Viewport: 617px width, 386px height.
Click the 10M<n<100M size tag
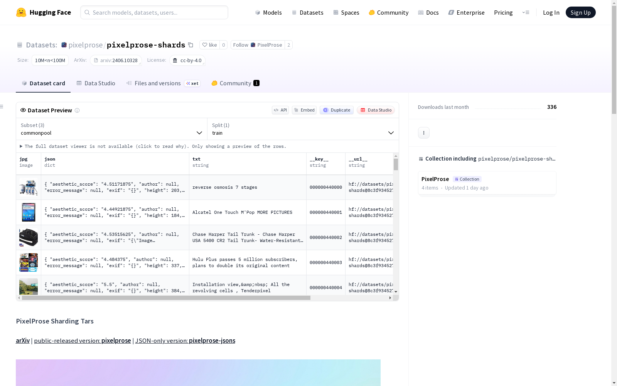[50, 60]
